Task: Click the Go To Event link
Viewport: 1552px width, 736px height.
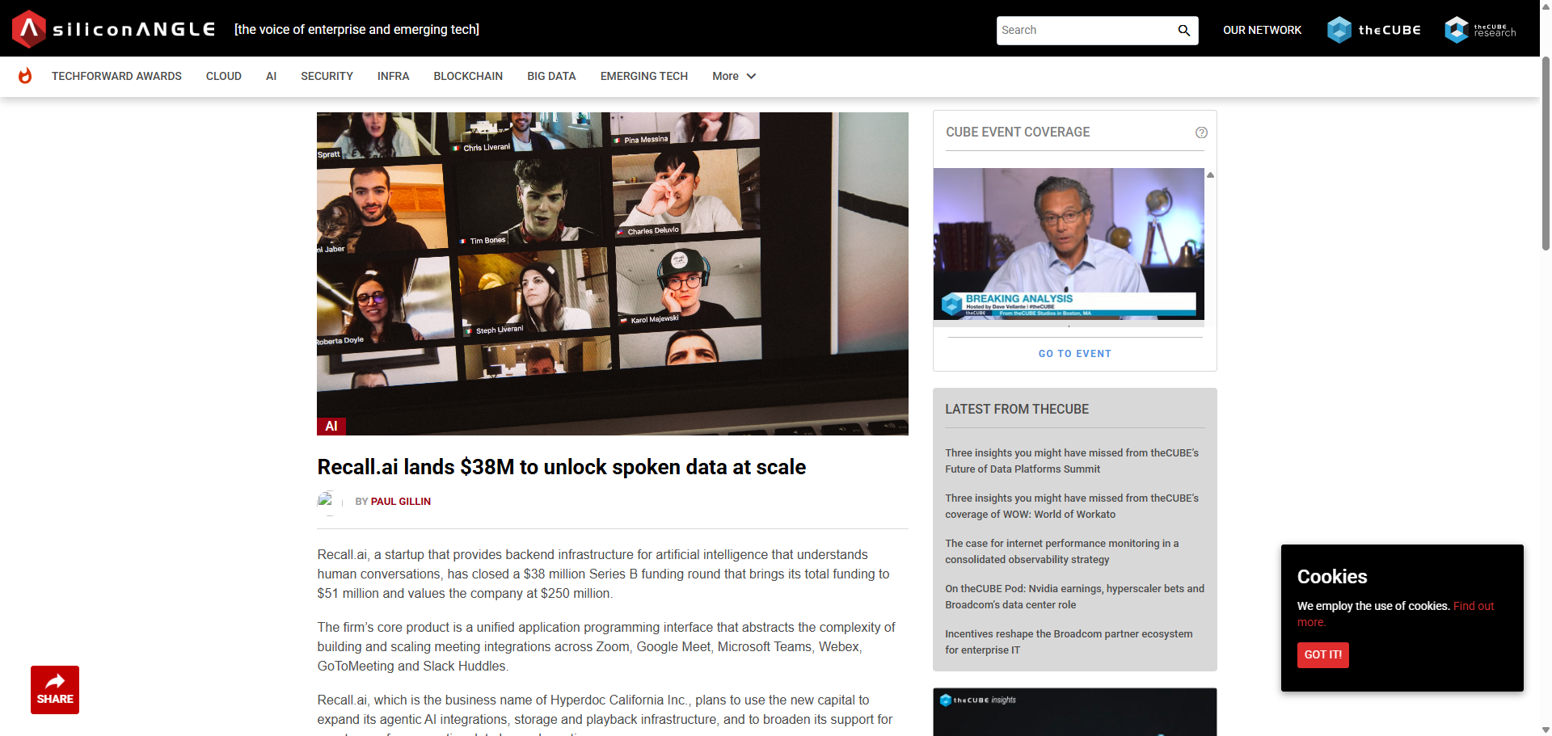Action: pos(1074,354)
